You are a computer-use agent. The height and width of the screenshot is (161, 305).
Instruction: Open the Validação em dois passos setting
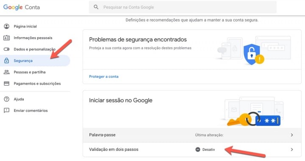click(x=192, y=150)
